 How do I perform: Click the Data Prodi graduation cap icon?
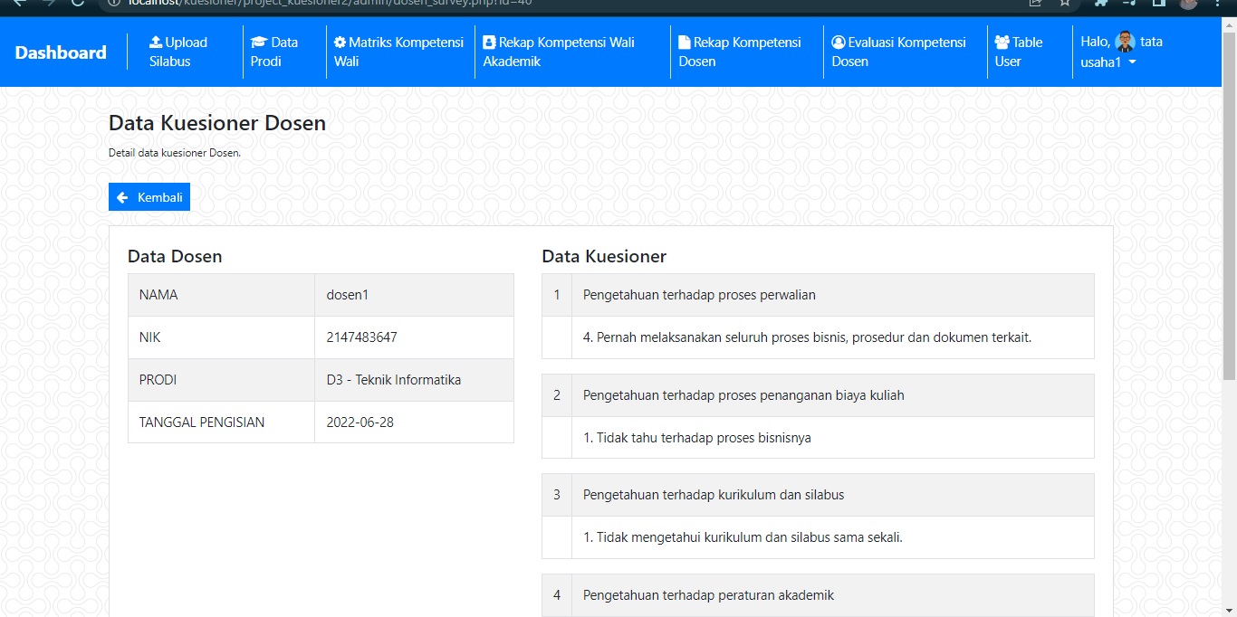click(259, 42)
